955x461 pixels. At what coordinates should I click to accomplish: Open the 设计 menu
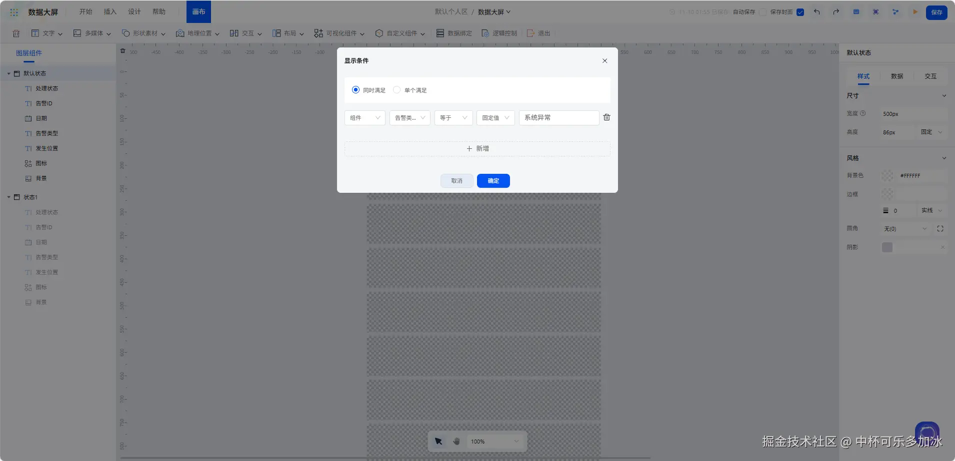click(x=134, y=11)
